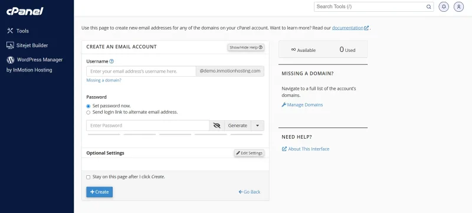Open Manage Domains link
The height and width of the screenshot is (213, 472).
[302, 104]
